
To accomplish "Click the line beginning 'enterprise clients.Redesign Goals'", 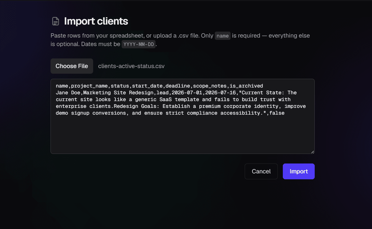I will pos(181,106).
